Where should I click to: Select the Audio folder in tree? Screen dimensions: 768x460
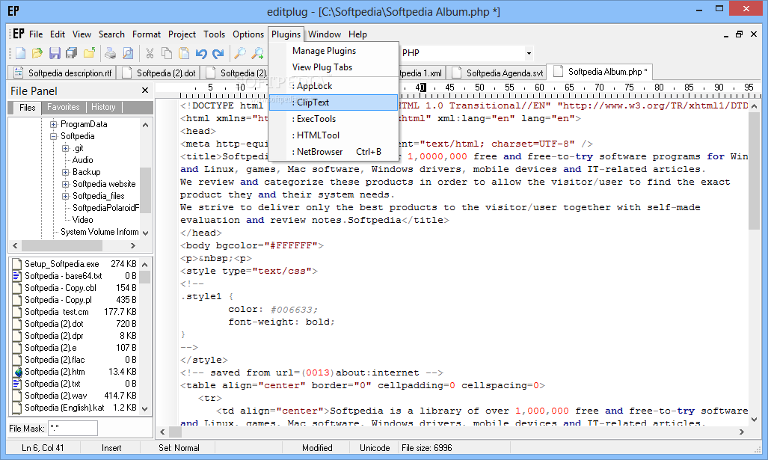click(x=82, y=160)
